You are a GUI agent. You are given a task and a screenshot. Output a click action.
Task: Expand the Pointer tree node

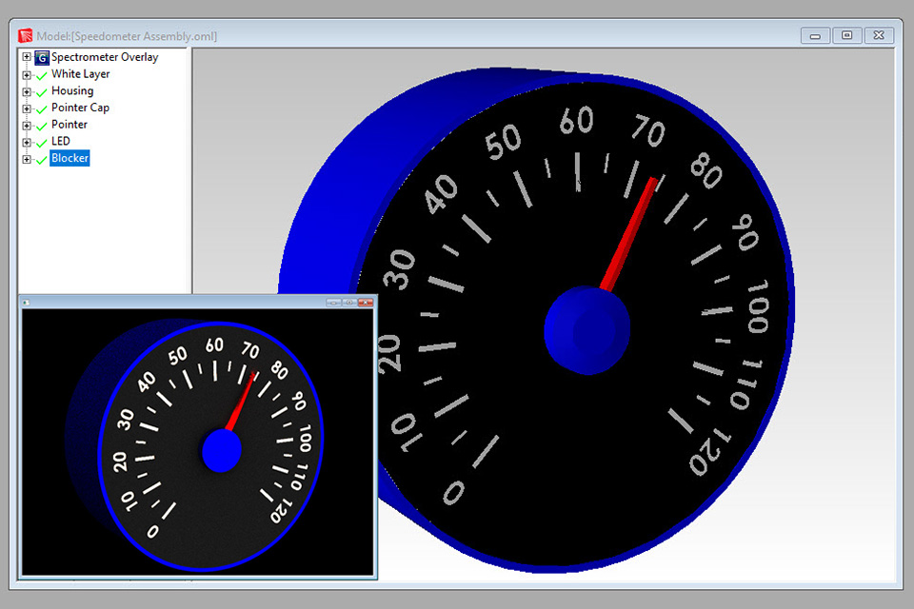click(26, 124)
